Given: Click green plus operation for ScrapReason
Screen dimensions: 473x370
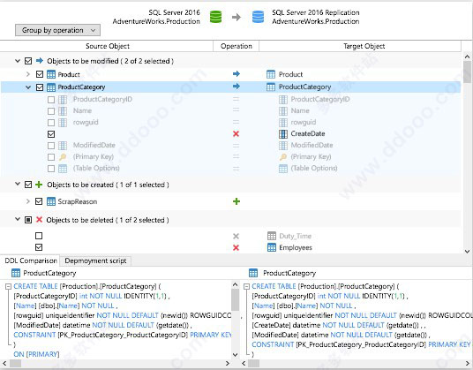Looking at the screenshot, I should point(236,201).
